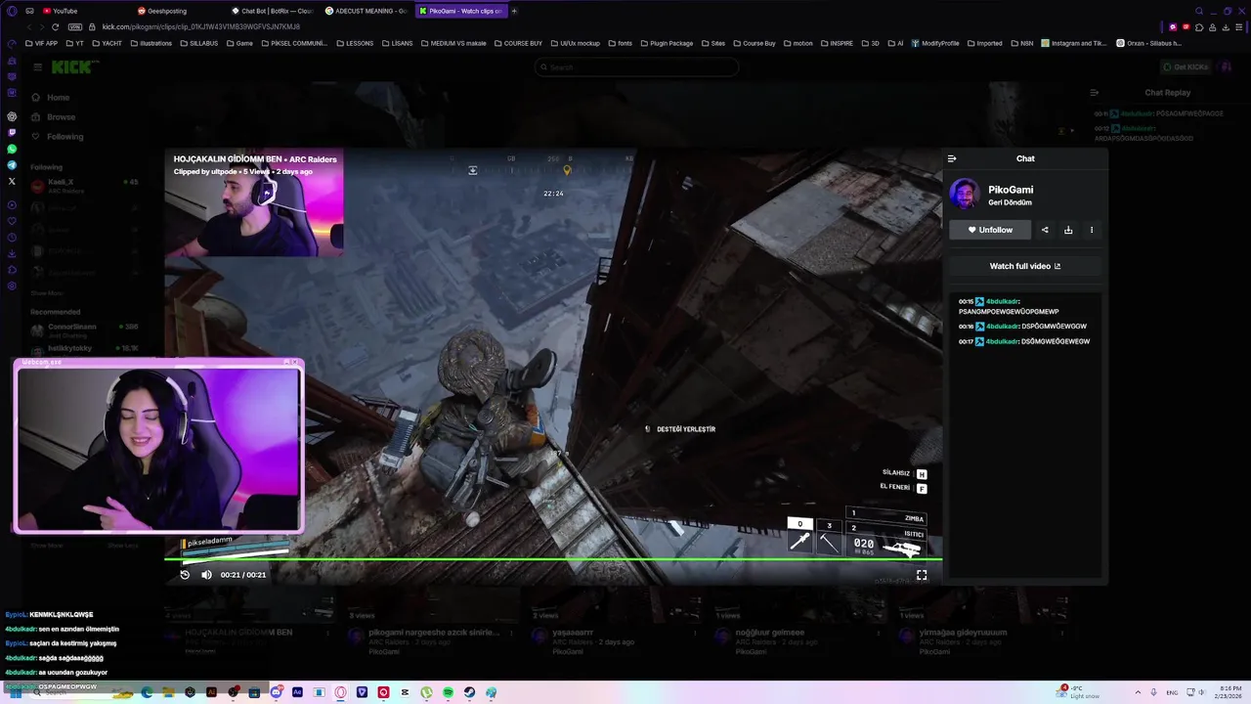
Task: Open the Plugin Package bookmark folder
Action: pyautogui.click(x=666, y=43)
